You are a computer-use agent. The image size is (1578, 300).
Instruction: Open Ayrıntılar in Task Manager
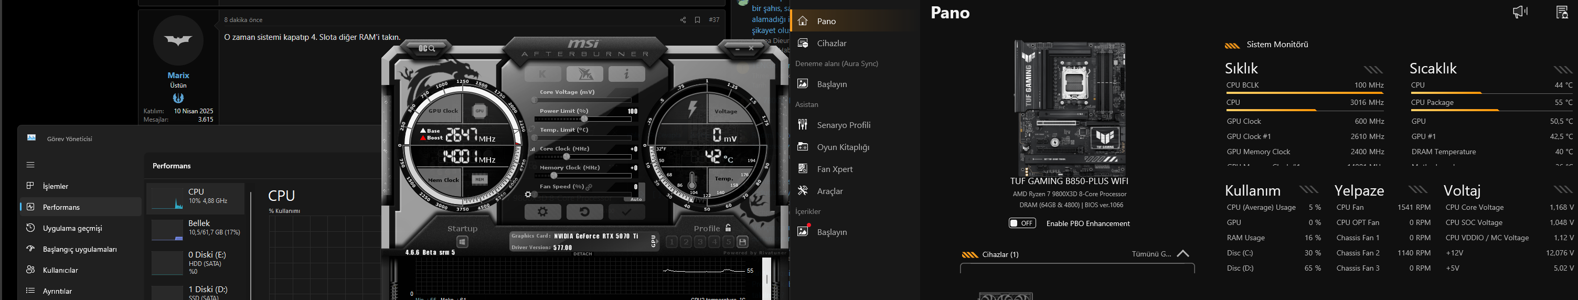80,291
